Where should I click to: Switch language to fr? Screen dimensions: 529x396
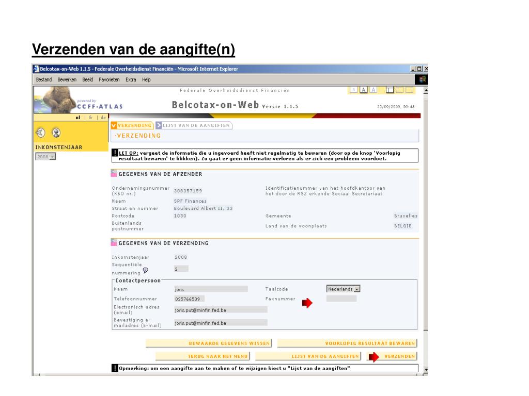(x=90, y=118)
